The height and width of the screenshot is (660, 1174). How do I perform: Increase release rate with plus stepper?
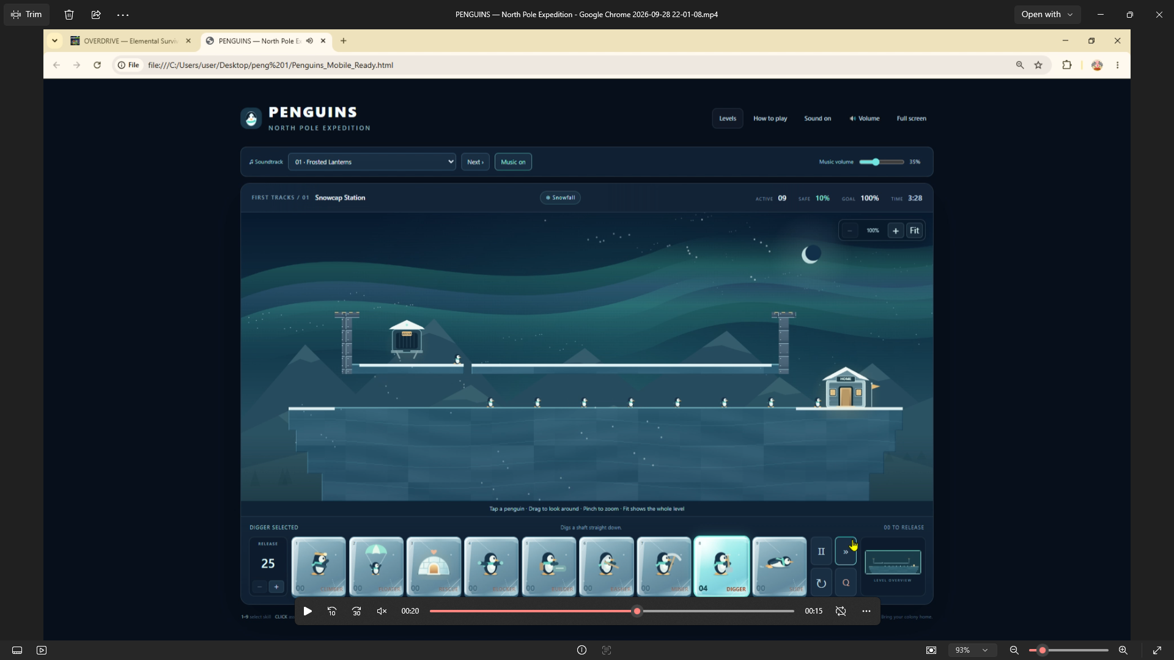(276, 587)
